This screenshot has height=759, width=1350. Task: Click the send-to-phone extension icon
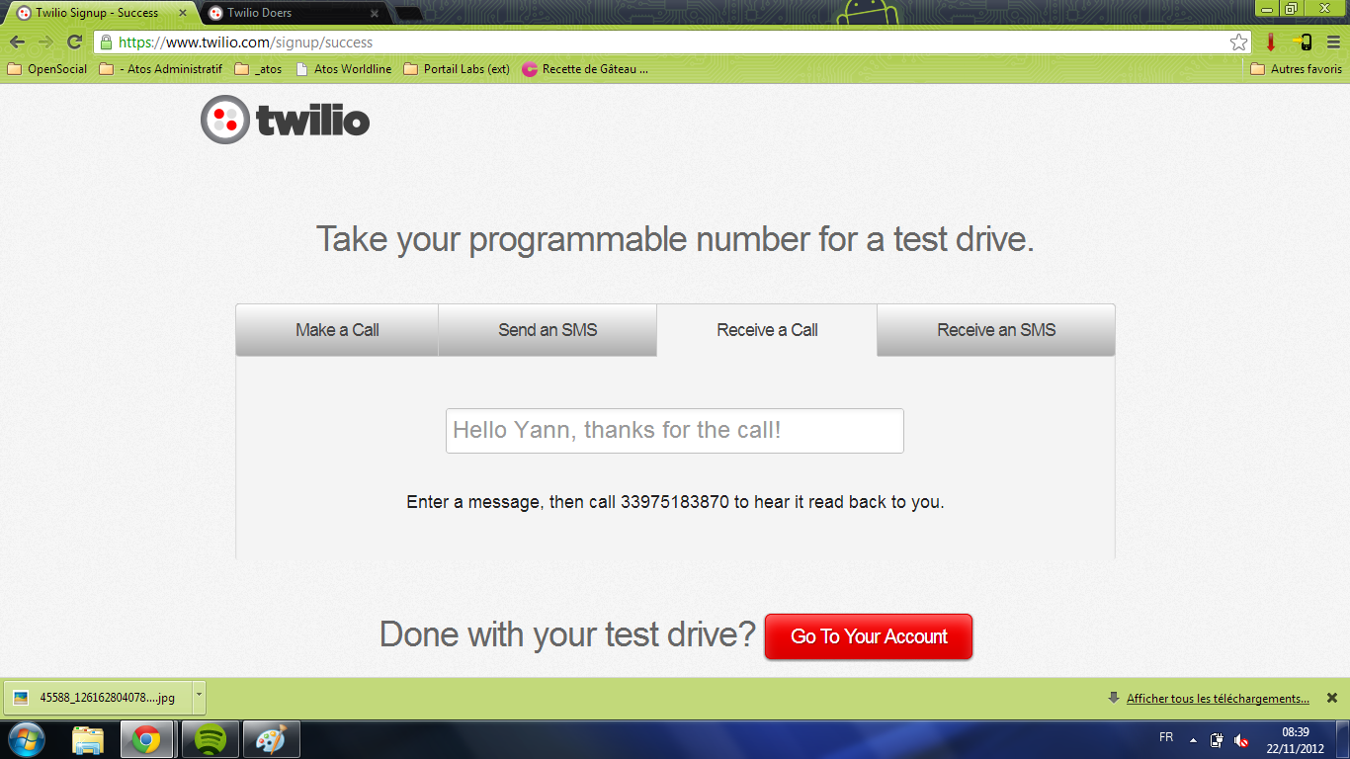pos(1303,42)
